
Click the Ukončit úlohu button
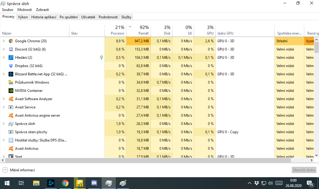[304, 170]
